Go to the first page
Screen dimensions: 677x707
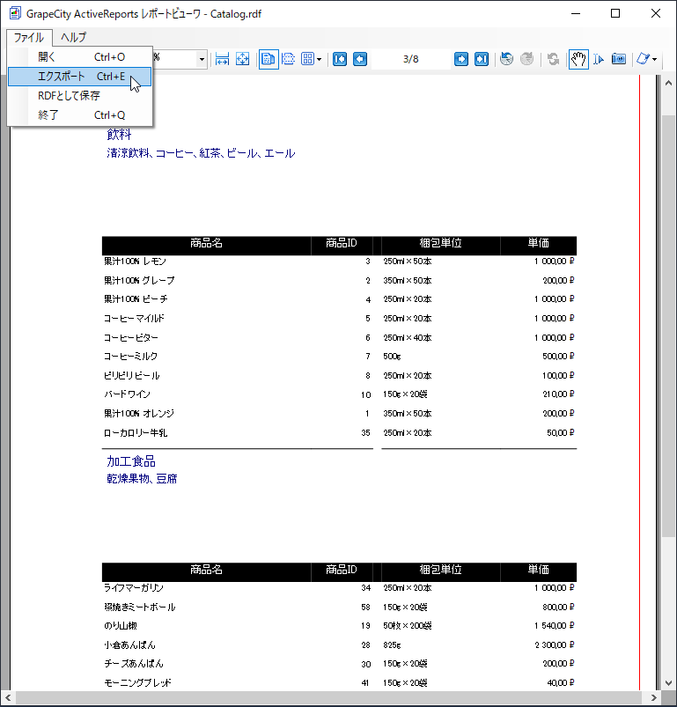tap(339, 59)
